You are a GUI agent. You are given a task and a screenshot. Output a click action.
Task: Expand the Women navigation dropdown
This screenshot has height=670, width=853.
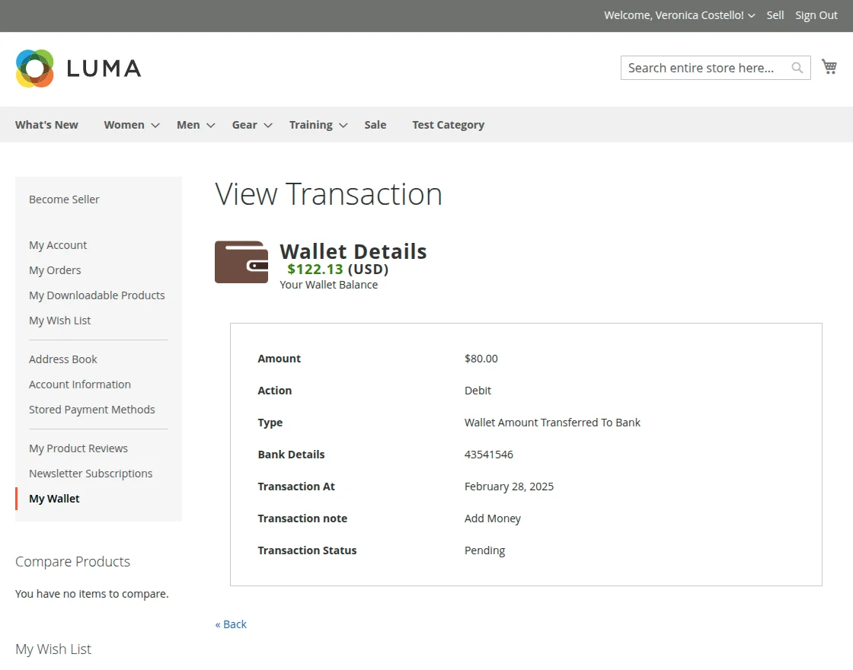point(124,124)
